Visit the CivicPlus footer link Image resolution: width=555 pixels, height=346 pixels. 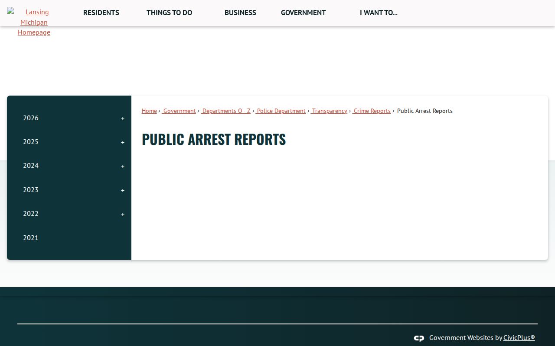pos(519,337)
